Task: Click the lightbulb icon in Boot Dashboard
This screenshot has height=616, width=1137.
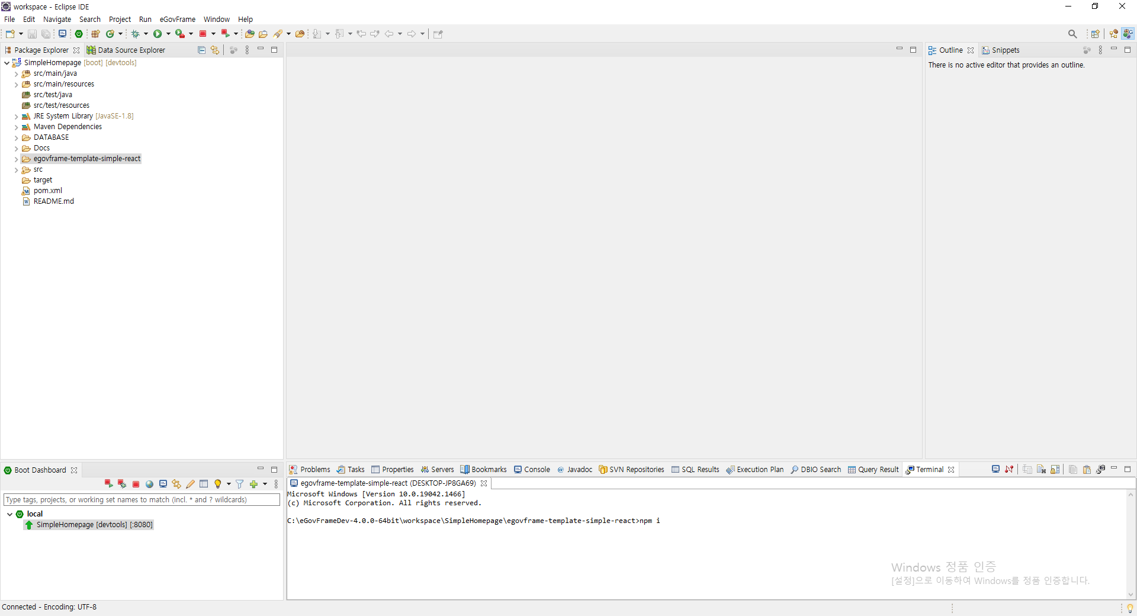Action: [x=217, y=484]
